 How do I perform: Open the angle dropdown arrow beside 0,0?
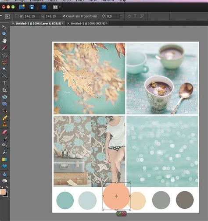coord(121,16)
